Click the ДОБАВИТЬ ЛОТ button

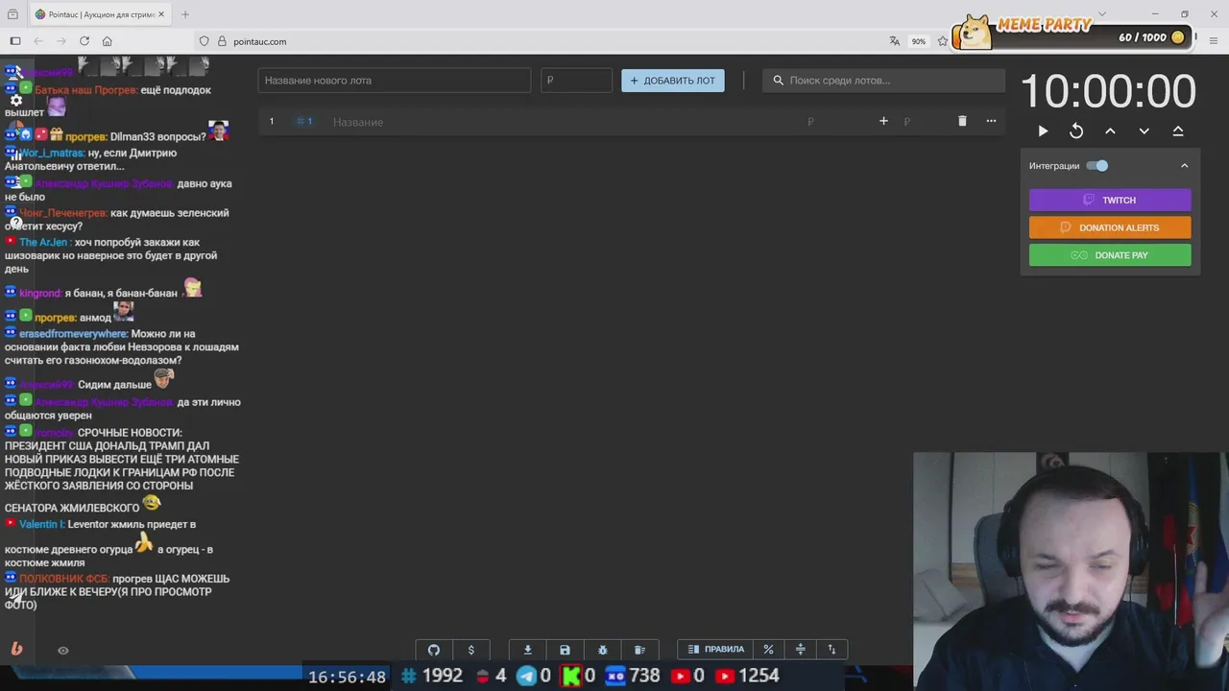coord(672,81)
